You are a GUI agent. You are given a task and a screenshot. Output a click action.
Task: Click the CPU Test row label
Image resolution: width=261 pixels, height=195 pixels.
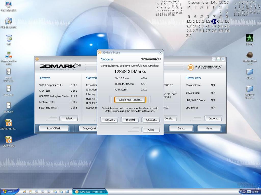pos(44,91)
